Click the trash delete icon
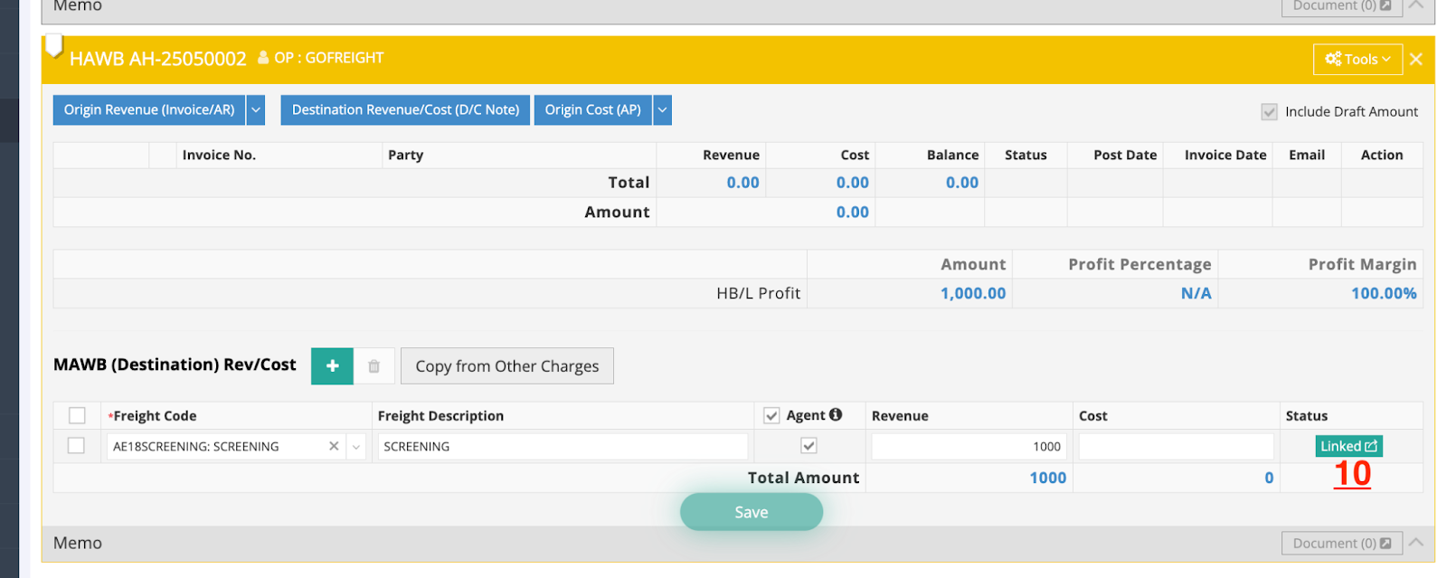Viewport: 1447px width, 578px height. tap(374, 366)
